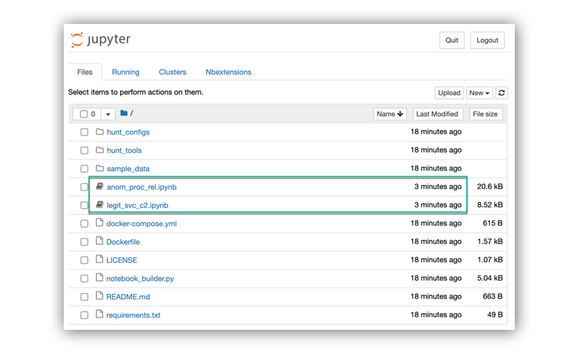Check the box beside hunt_tools folder

84,151
